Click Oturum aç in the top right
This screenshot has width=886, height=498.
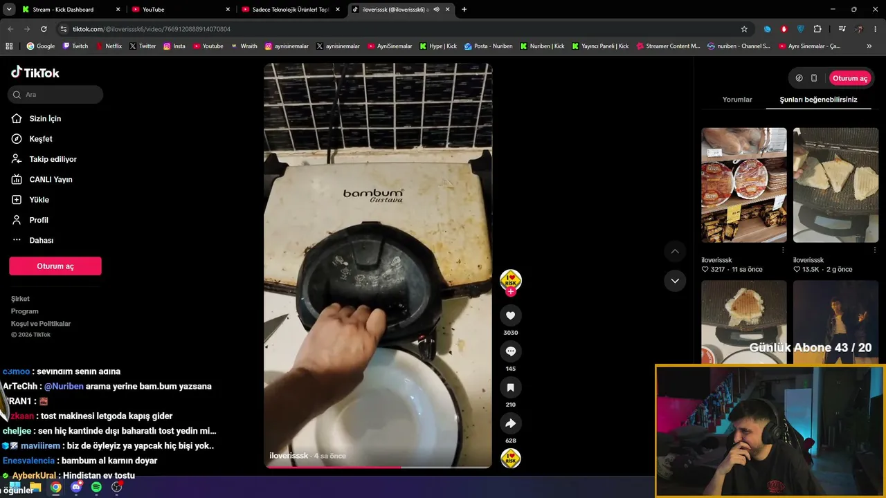point(850,78)
